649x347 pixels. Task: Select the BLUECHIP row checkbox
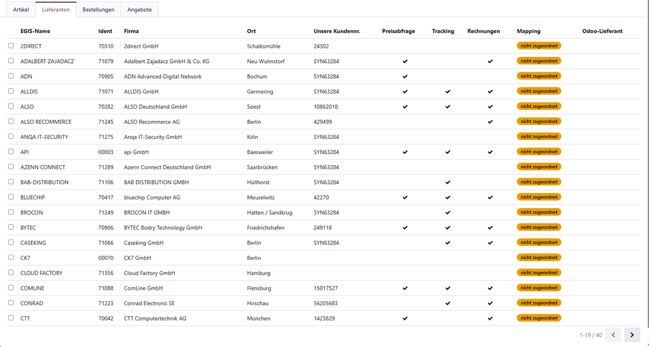coord(11,197)
